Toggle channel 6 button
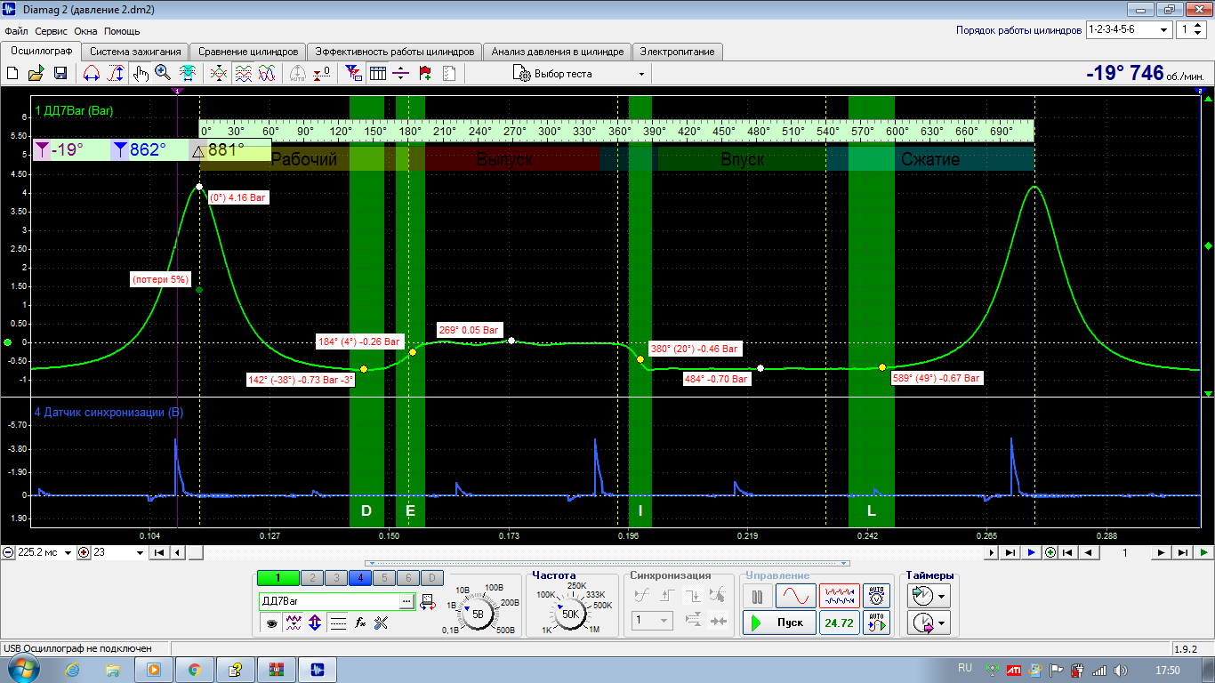 coord(407,577)
